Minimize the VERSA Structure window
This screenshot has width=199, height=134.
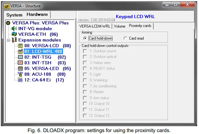pyautogui.click(x=167, y=5)
